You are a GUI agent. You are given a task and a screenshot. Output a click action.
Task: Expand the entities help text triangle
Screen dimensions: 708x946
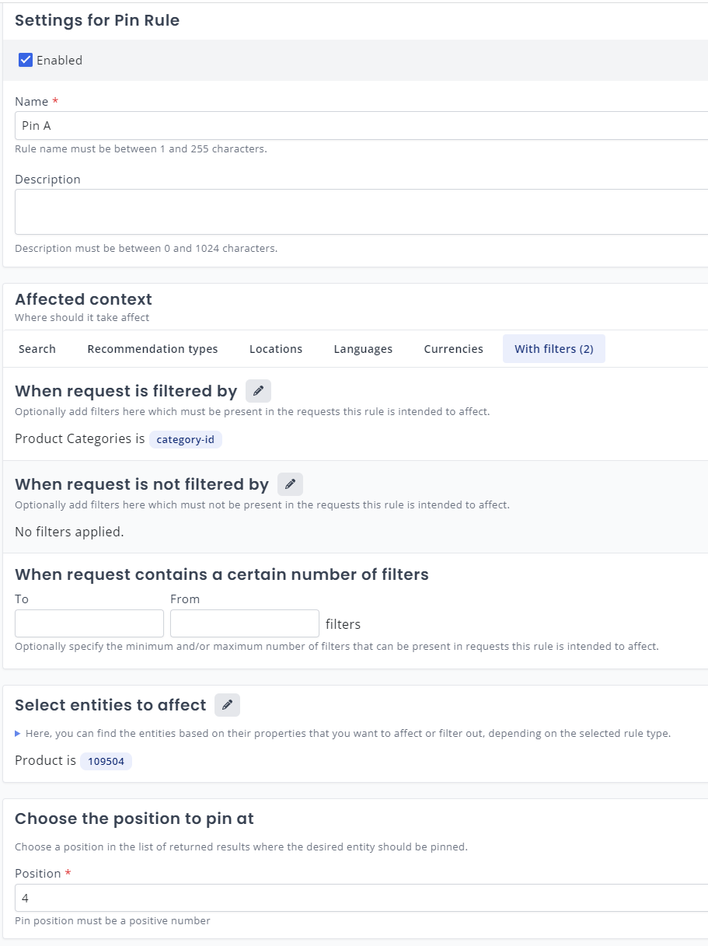click(19, 733)
